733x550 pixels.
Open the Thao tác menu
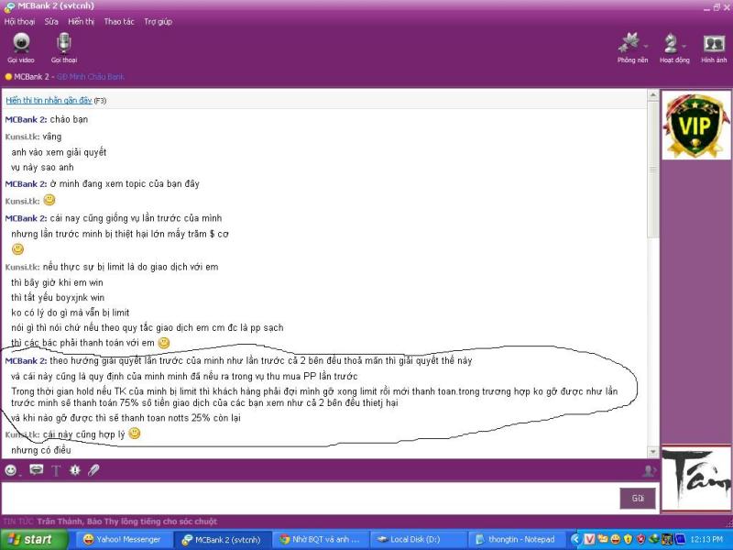coord(119,21)
